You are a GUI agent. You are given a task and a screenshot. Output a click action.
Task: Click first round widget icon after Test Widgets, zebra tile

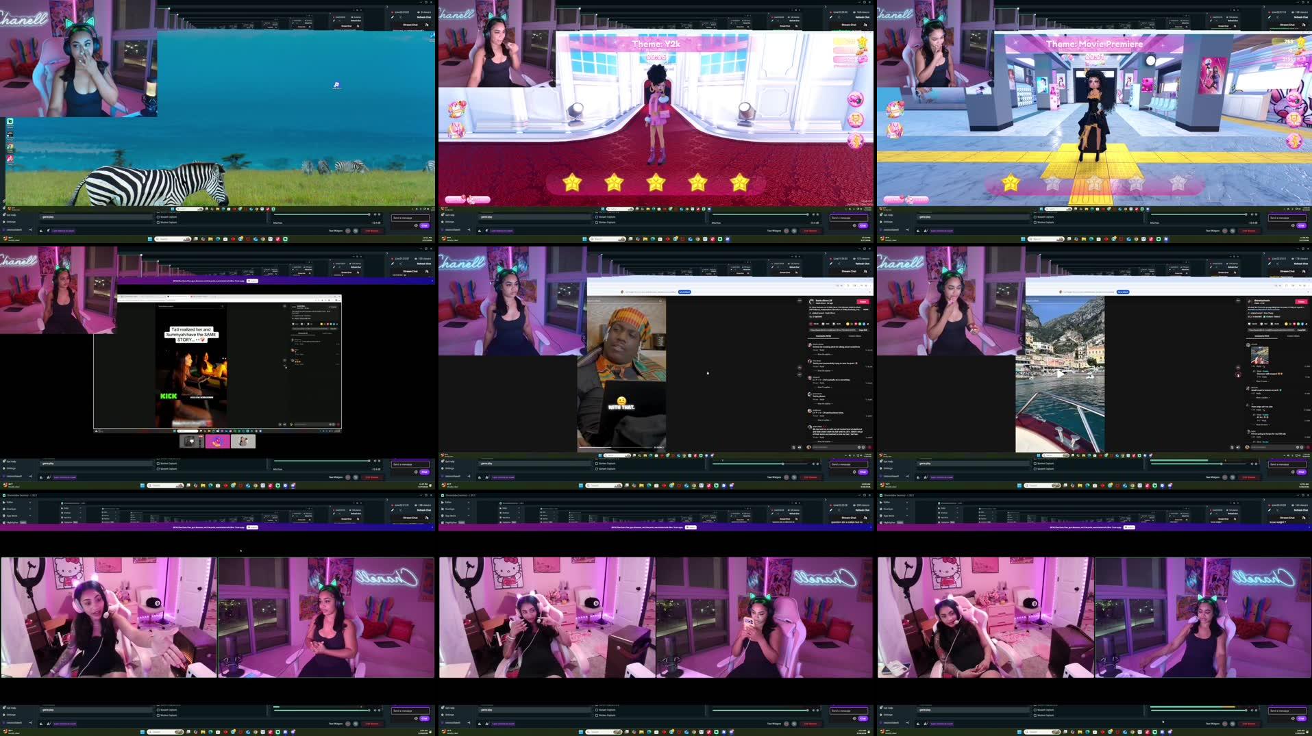tap(348, 231)
